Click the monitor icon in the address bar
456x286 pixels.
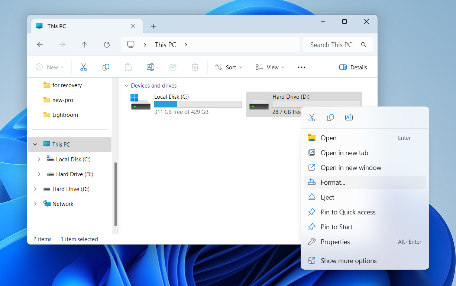[131, 45]
